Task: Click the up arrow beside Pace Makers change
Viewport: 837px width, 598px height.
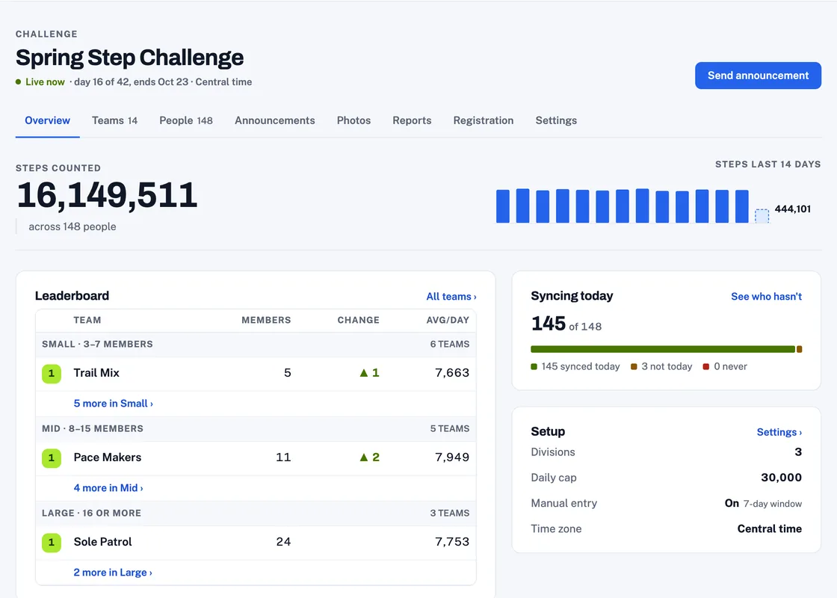Action: tap(363, 457)
